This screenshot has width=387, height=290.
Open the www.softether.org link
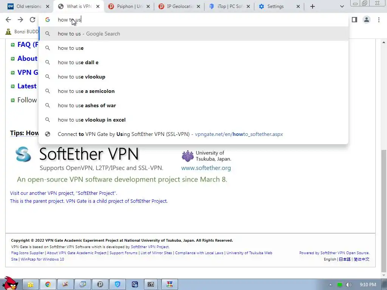206,168
